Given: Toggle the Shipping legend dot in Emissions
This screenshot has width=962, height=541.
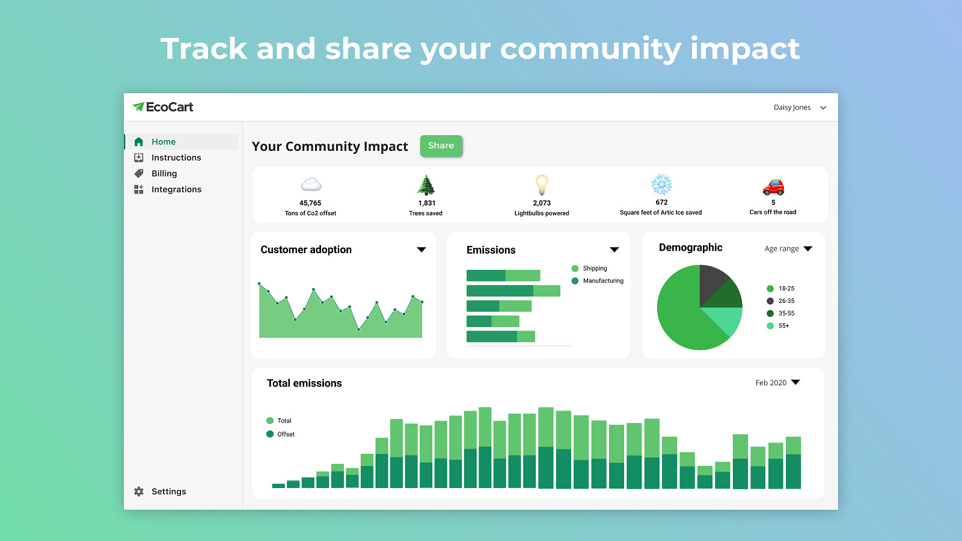Looking at the screenshot, I should point(575,269).
